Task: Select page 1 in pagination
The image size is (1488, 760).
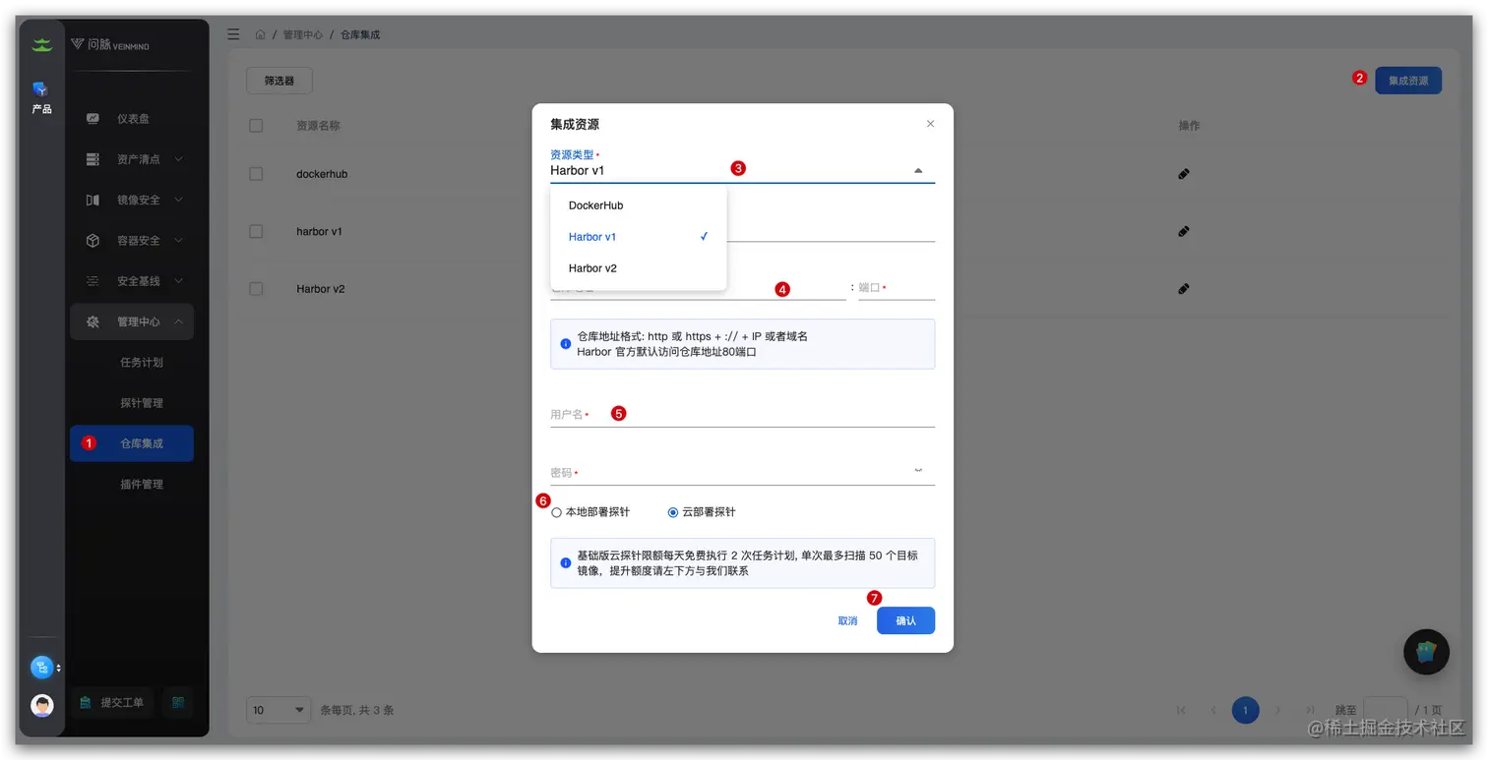Action: [x=1245, y=710]
